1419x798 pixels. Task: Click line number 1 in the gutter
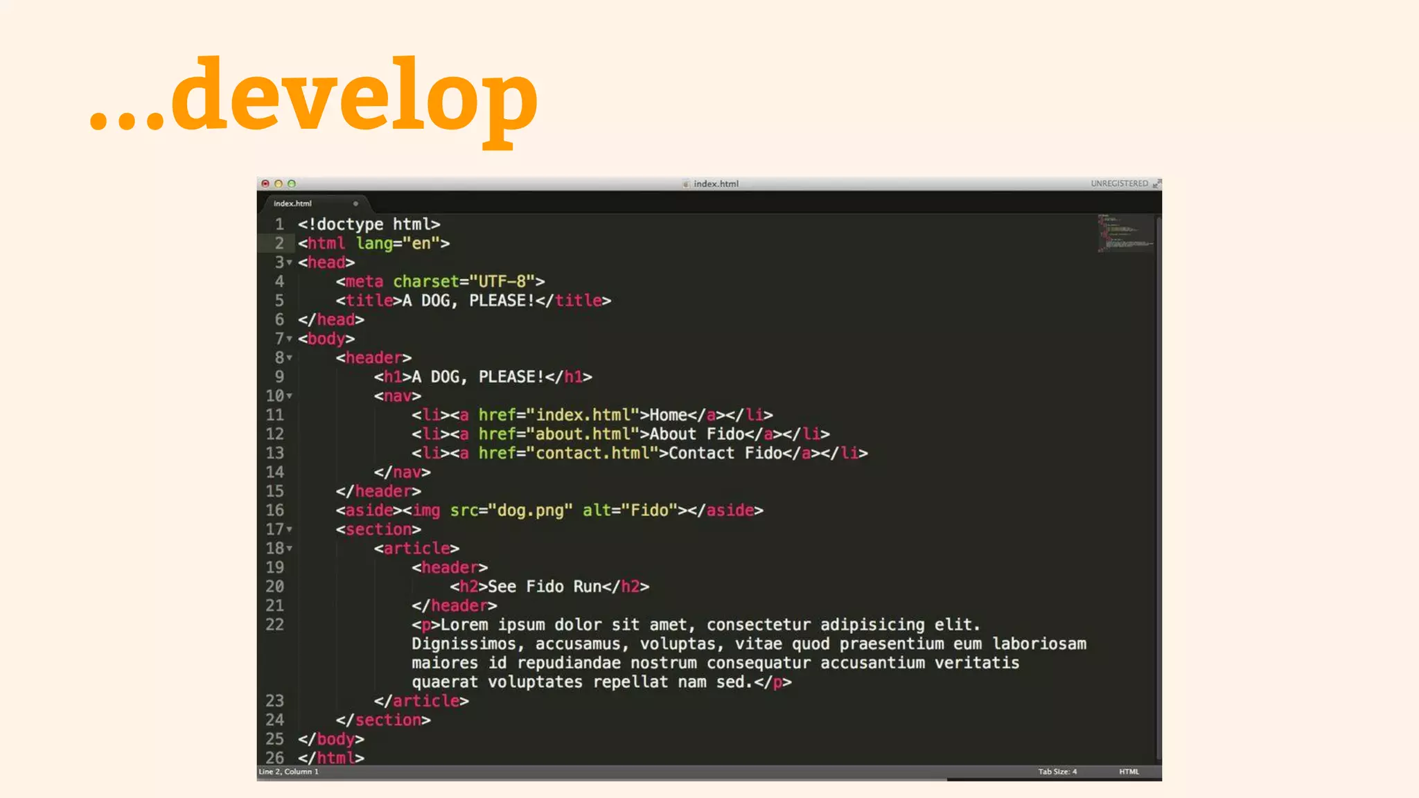279,224
